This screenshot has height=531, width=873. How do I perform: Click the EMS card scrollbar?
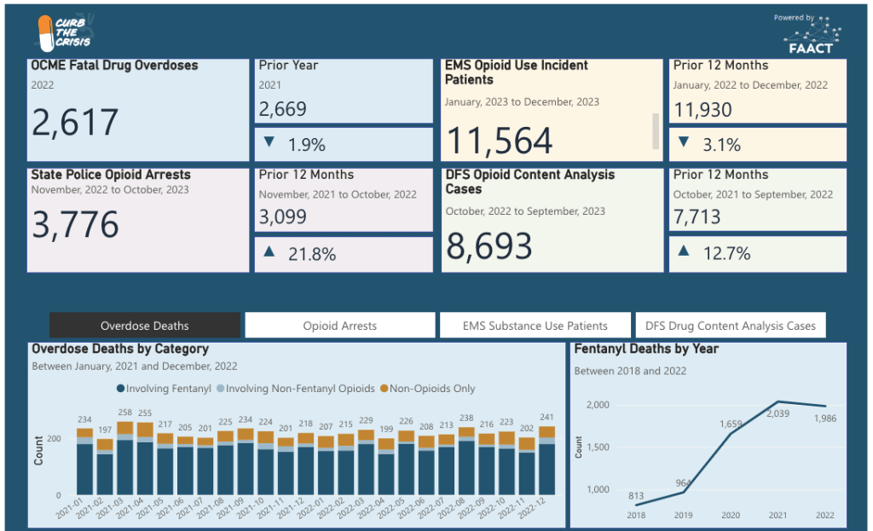coord(656,130)
